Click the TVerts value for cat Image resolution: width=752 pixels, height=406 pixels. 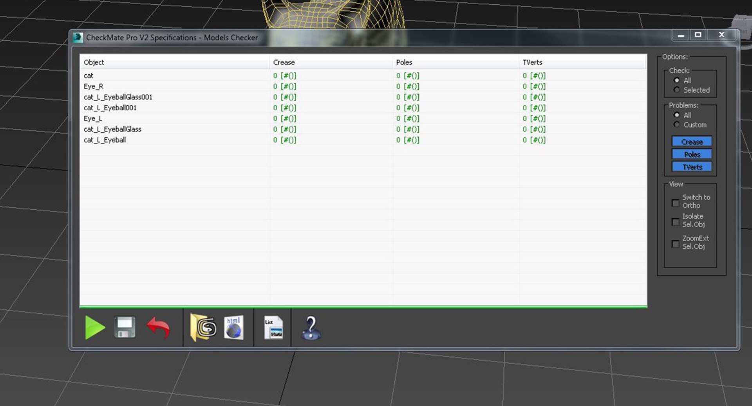(x=534, y=75)
